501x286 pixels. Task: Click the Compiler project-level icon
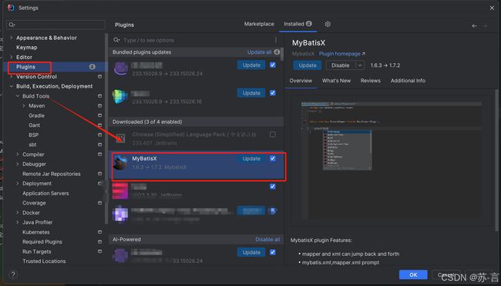click(99, 155)
